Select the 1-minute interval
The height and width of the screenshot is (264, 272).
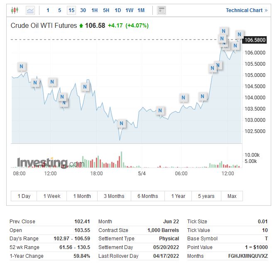[48, 10]
